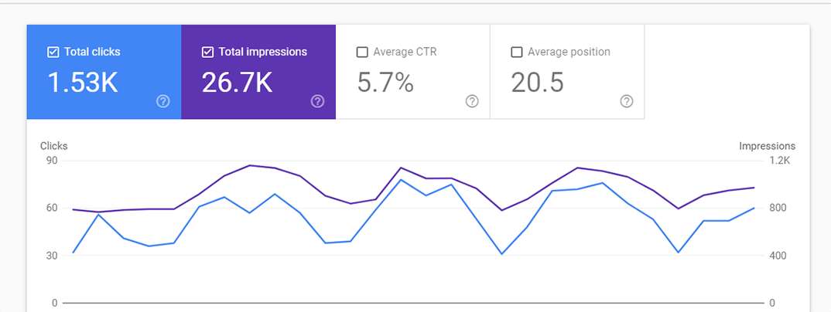Screen dimensions: 831x312
Task: Click the 90 label on the Clicks axis
Action: pos(53,161)
